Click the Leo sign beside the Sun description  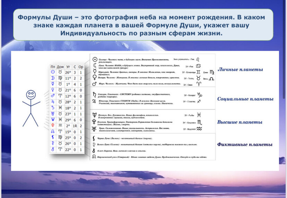198,59
